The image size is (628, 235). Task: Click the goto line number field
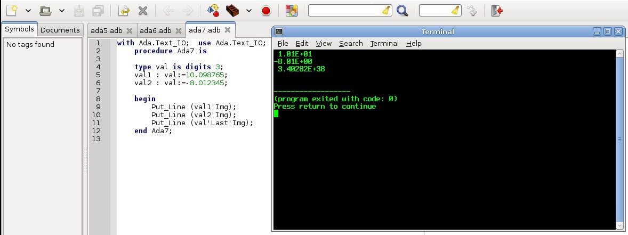(434, 11)
